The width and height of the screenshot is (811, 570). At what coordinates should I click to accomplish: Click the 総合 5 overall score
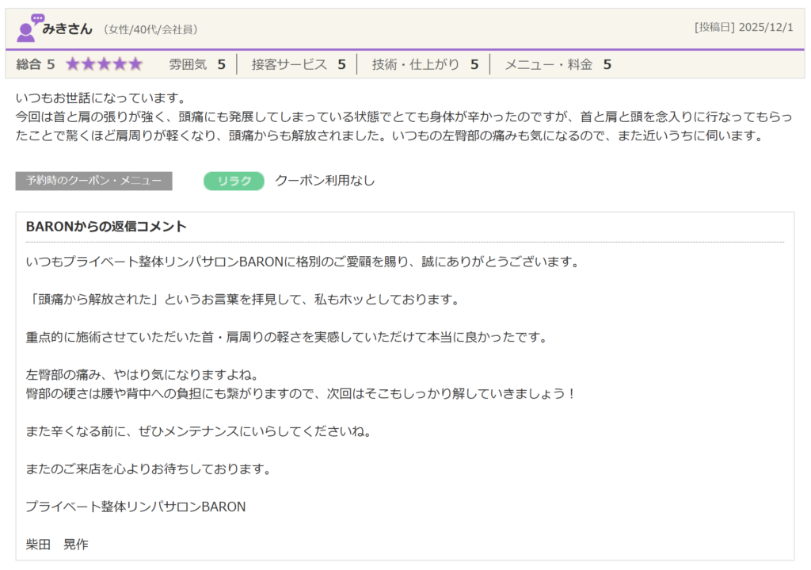pyautogui.click(x=36, y=64)
